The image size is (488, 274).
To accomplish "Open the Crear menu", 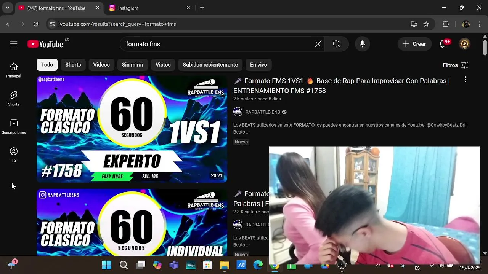I will tap(414, 44).
